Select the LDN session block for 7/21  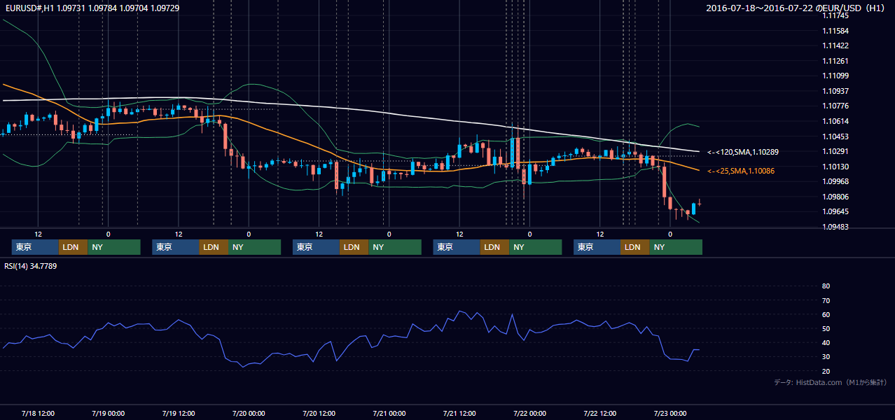(x=494, y=247)
